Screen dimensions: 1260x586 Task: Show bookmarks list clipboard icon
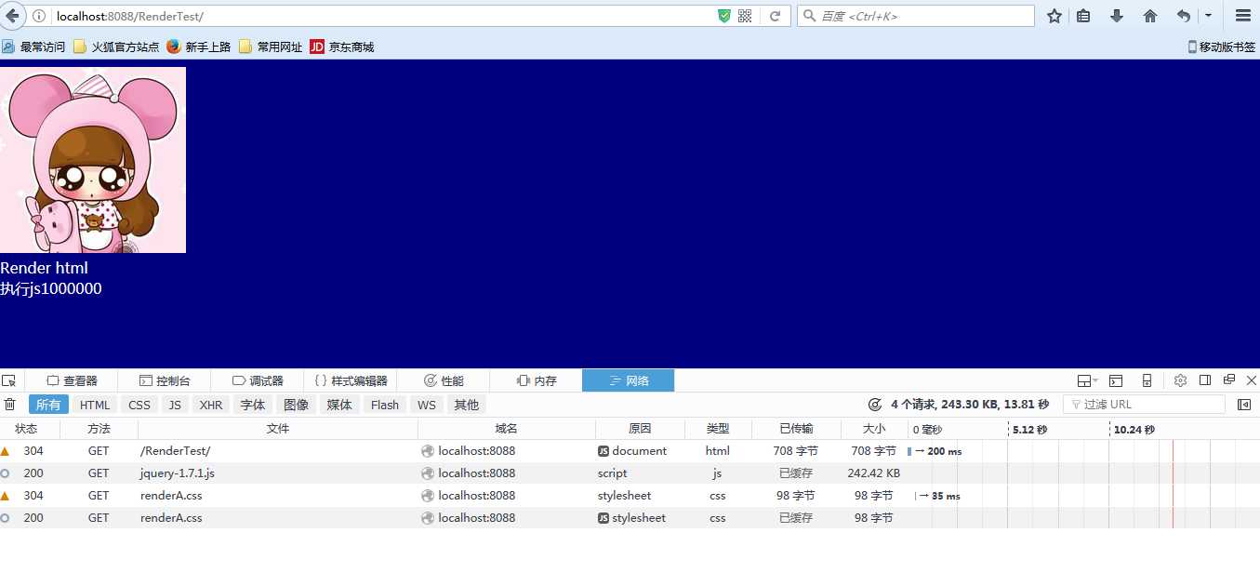[1083, 16]
